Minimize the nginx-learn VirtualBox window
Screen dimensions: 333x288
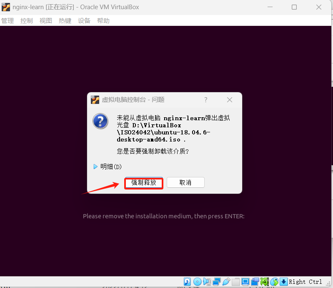click(270, 7)
